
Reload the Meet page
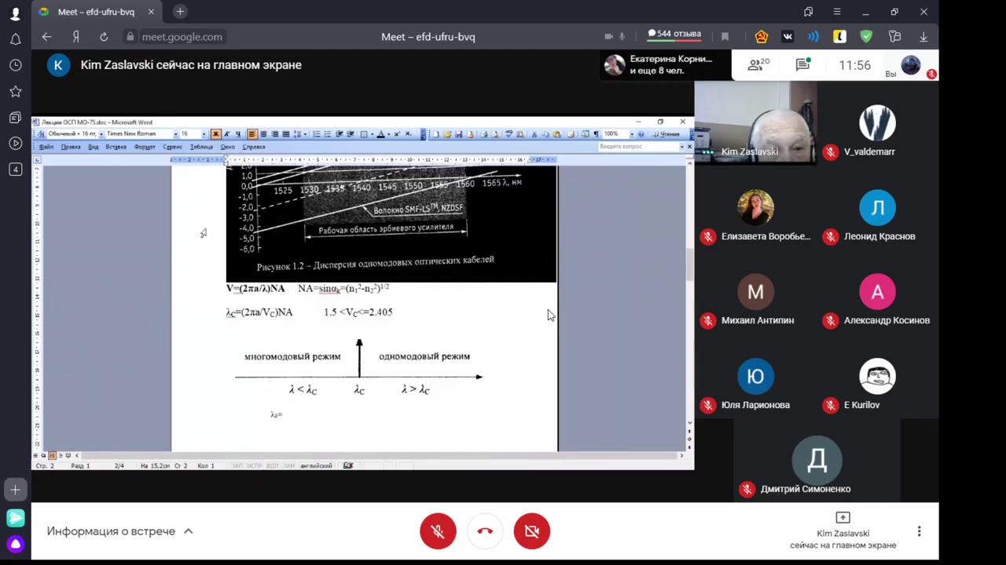pyautogui.click(x=104, y=37)
